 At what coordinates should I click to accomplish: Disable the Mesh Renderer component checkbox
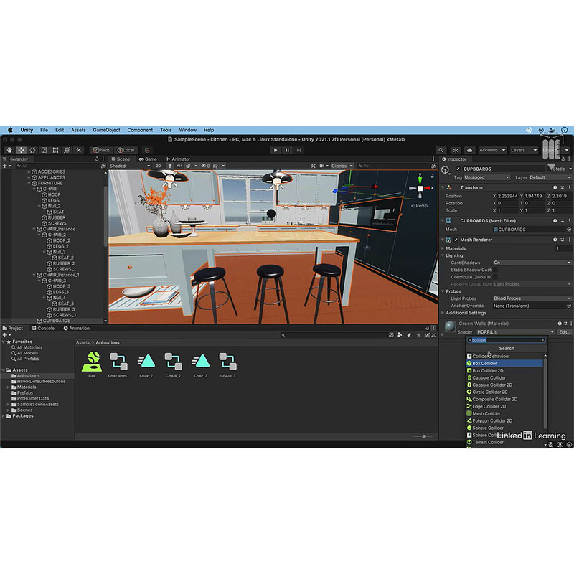[x=455, y=240]
